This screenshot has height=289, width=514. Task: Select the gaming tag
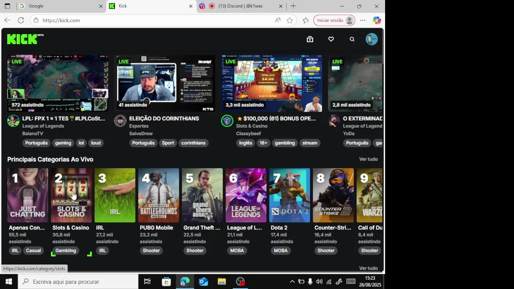tap(63, 143)
